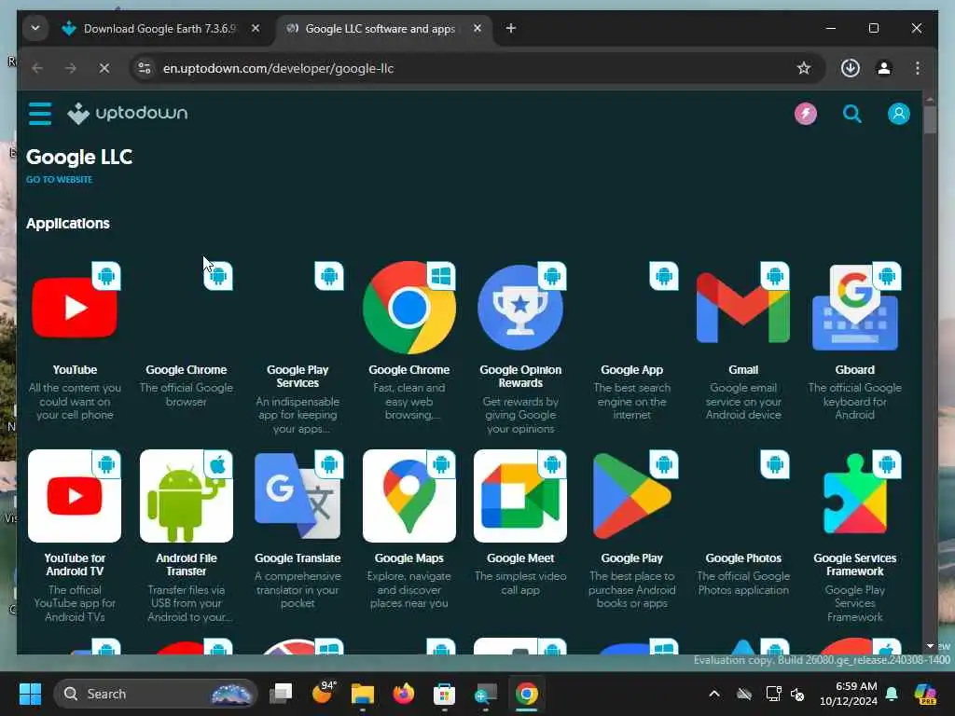
Task: Open the Google App title link
Action: point(631,369)
